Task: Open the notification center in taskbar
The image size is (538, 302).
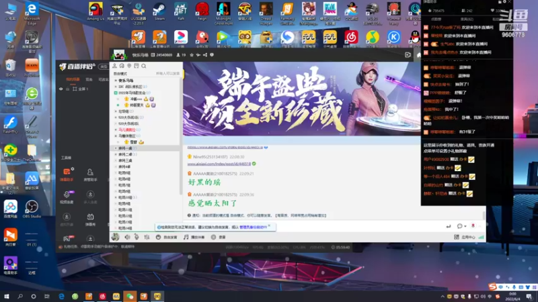Action: tap(529, 297)
